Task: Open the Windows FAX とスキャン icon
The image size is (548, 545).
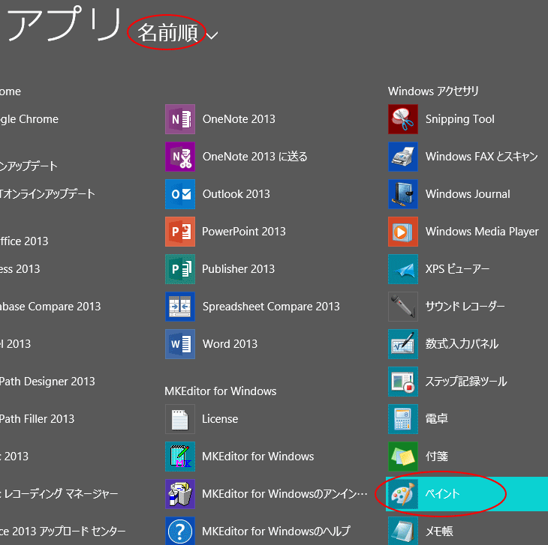Action: coord(403,157)
